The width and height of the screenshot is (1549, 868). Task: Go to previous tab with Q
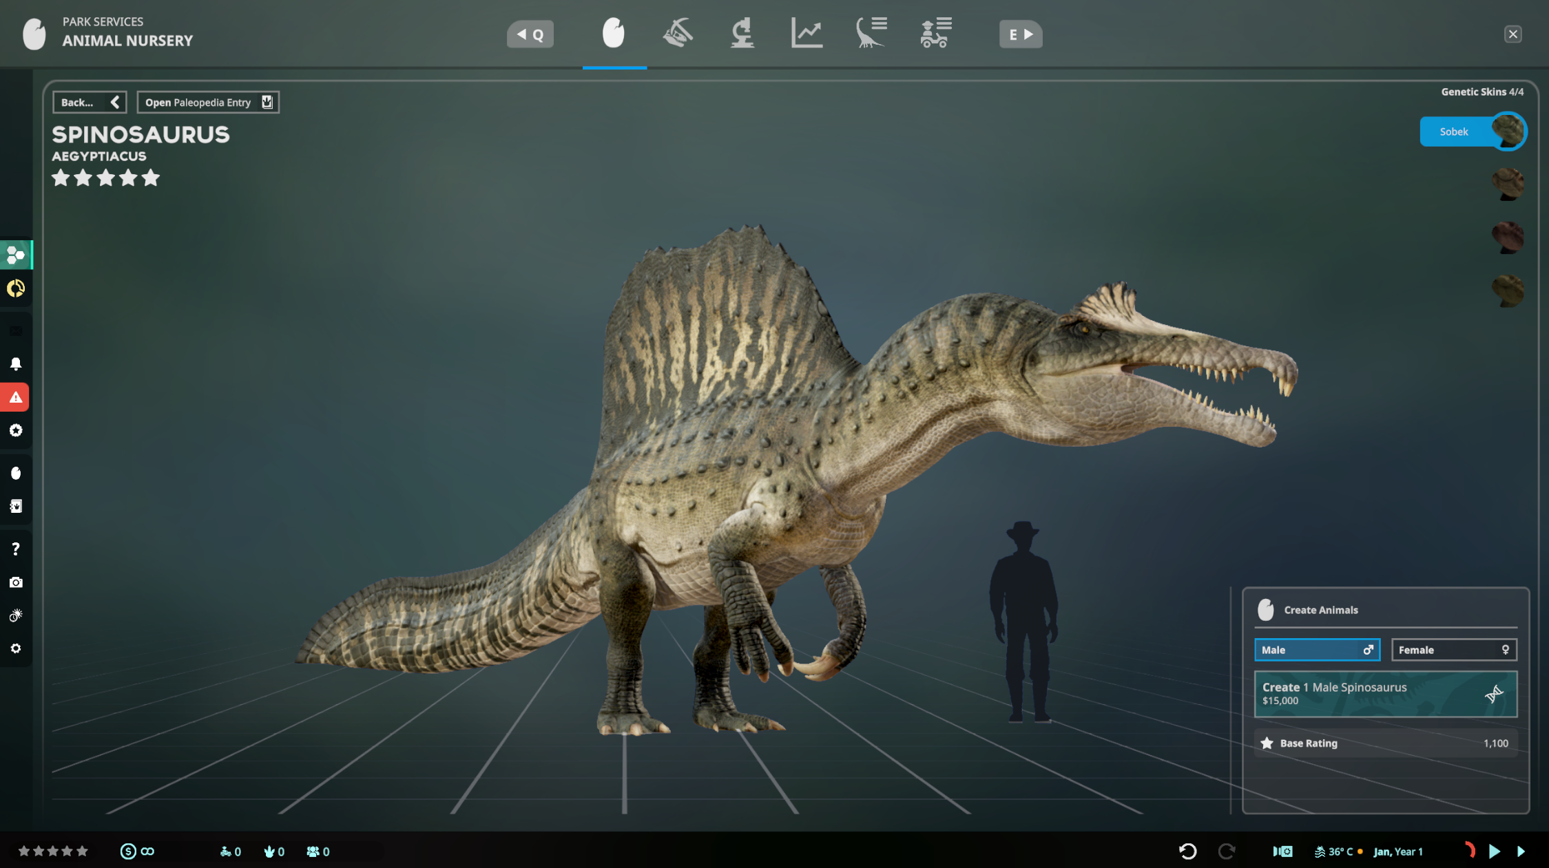pos(530,34)
